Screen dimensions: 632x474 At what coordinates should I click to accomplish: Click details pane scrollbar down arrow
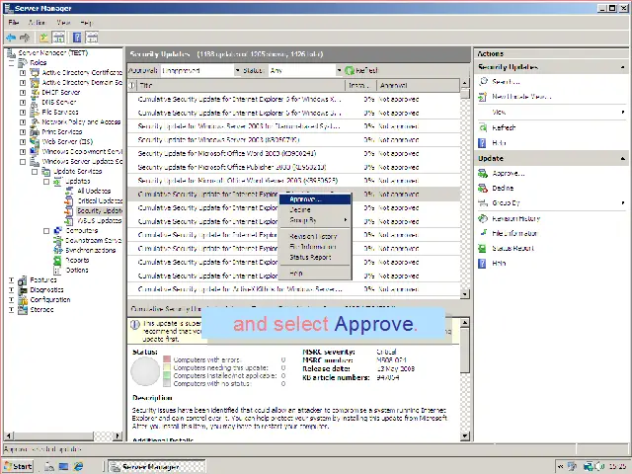click(x=465, y=436)
